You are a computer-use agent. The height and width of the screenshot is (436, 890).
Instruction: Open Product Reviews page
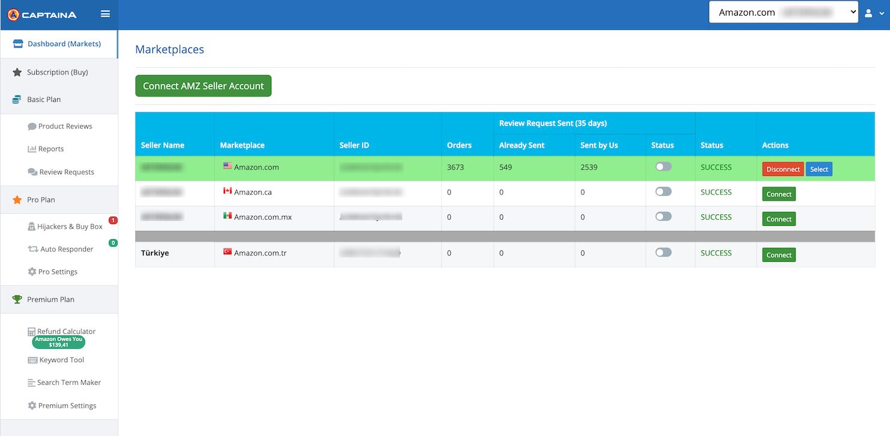point(65,127)
